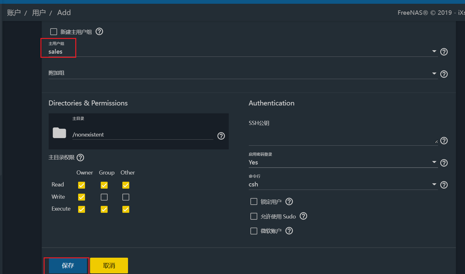Viewport: 465px width, 274px height.
Task: Click the Directories & Permissions heading
Action: tap(88, 103)
